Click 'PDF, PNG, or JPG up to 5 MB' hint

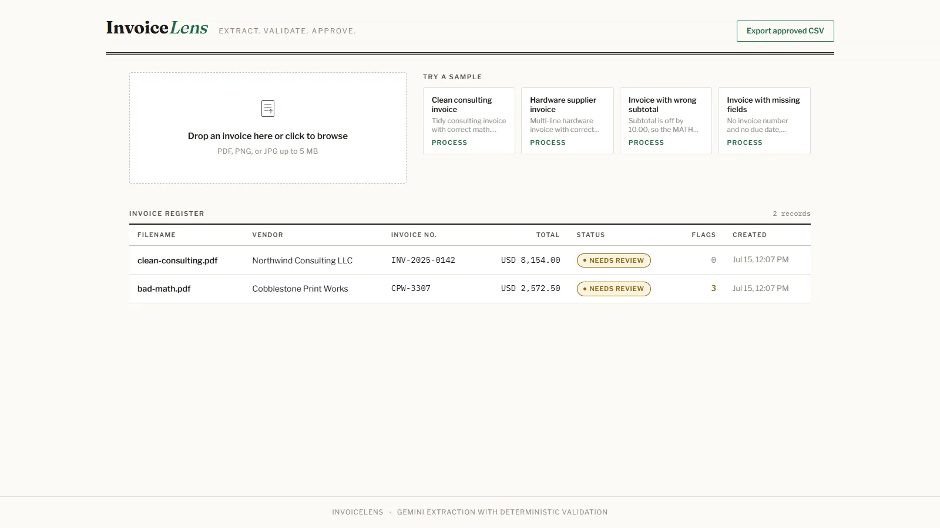268,151
